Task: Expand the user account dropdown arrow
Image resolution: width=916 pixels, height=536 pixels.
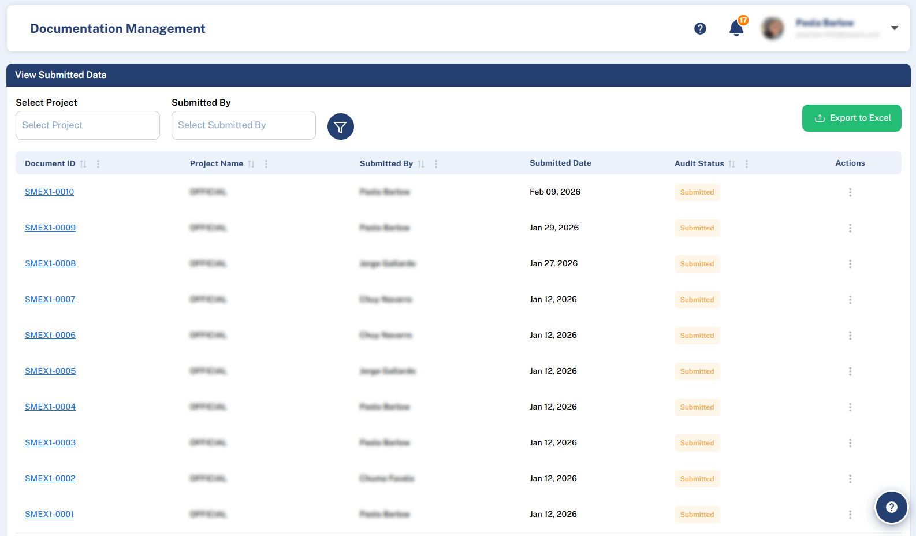Action: click(894, 28)
